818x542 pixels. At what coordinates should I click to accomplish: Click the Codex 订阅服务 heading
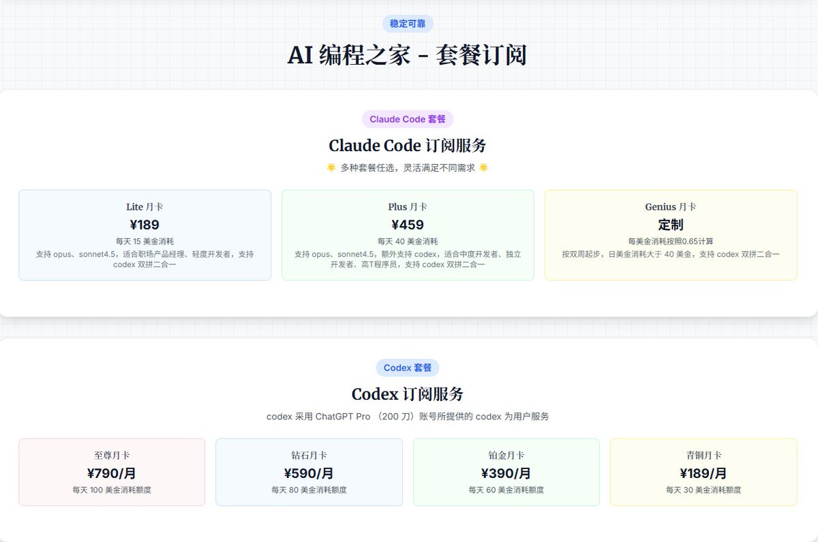(408, 394)
